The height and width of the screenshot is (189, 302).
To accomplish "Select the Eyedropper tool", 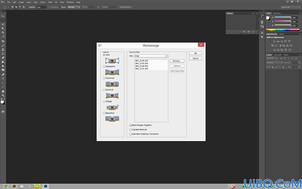I will (3, 37).
